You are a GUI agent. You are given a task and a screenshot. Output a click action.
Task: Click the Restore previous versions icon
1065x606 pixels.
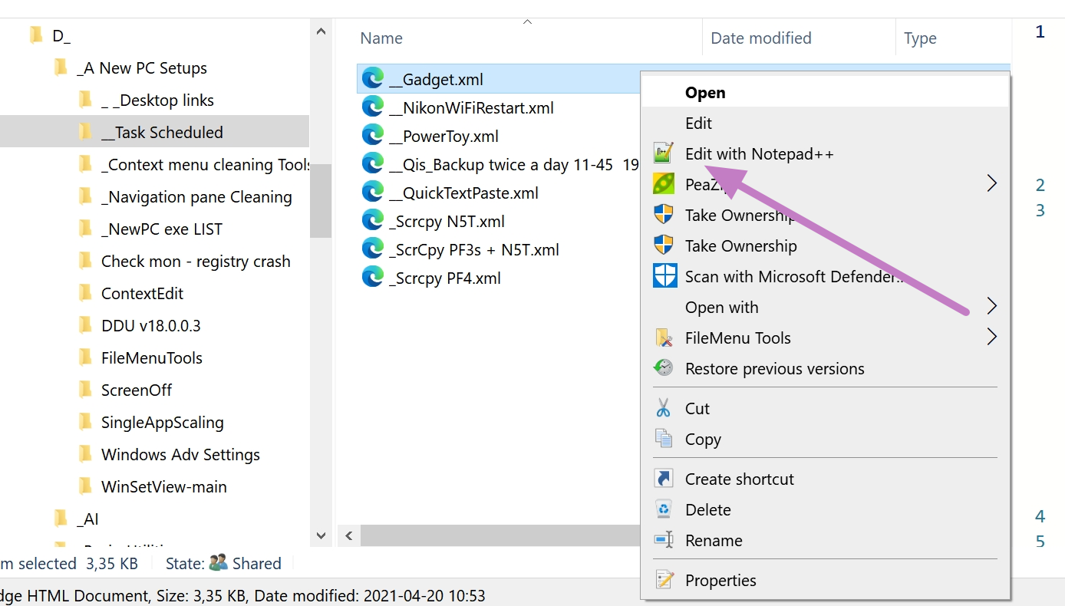coord(664,368)
